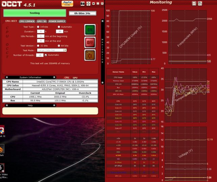Collapse monitoring with the round arrow icon
The image size is (217, 182).
[102, 83]
